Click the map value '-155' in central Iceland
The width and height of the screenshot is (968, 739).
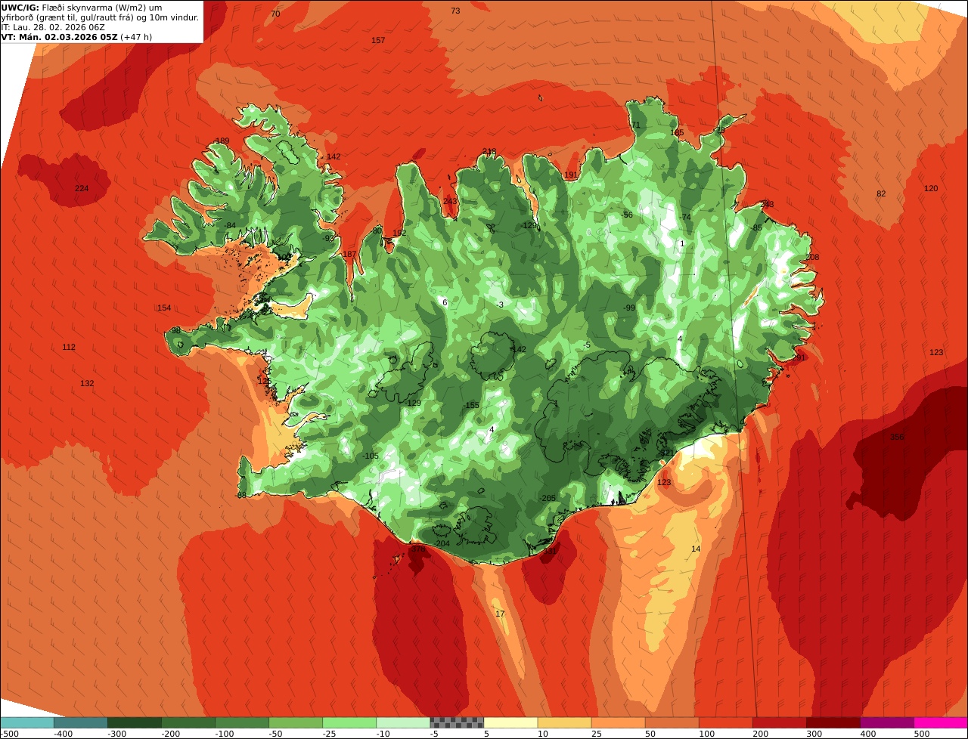[x=470, y=406]
